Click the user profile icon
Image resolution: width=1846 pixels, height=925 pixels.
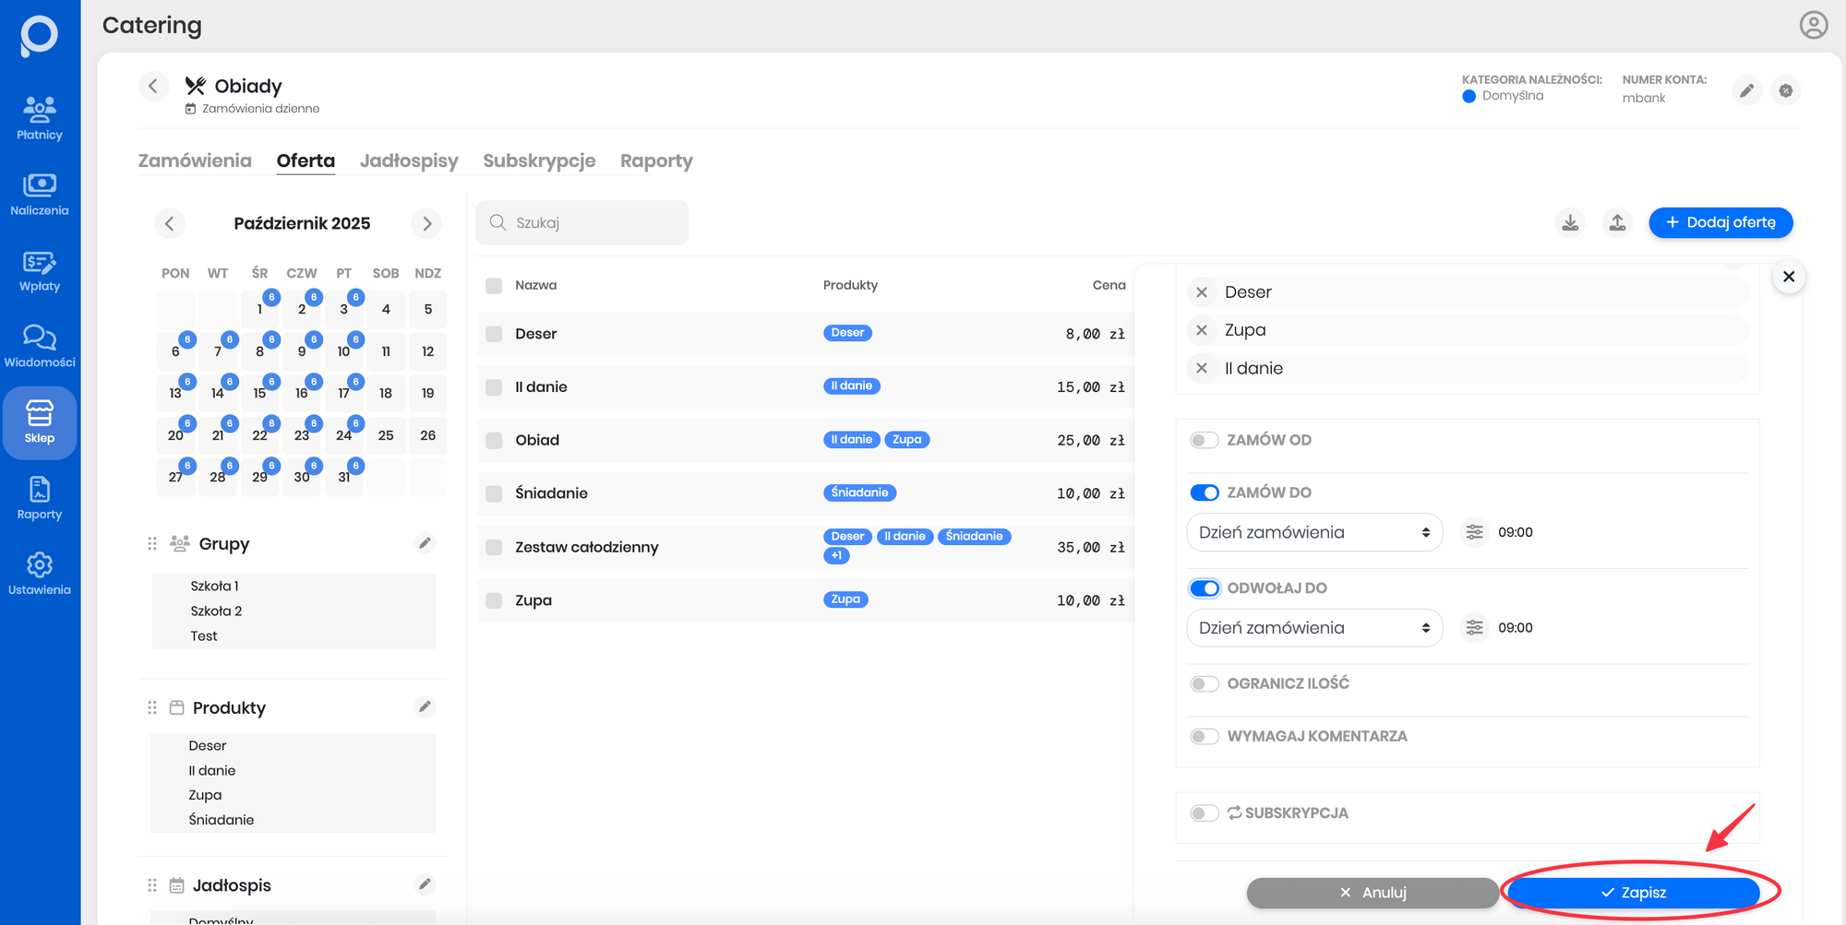click(1813, 25)
